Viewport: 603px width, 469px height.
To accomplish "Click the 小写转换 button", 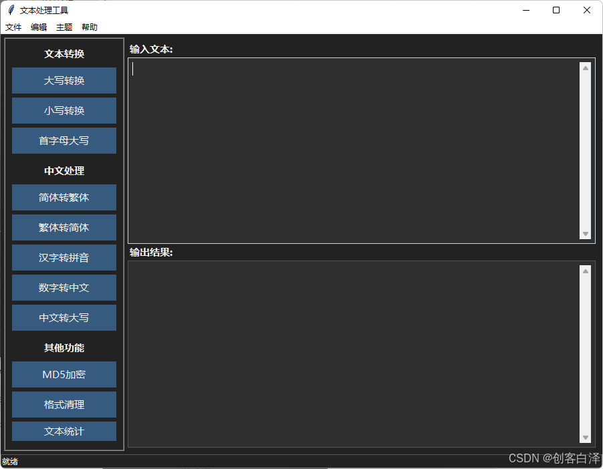I will [64, 110].
